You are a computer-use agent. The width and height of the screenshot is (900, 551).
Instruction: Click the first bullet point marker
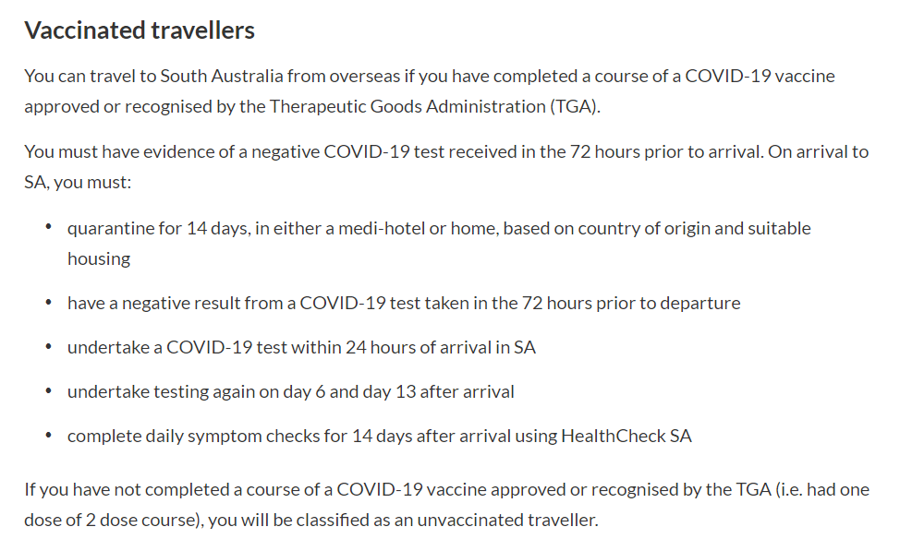(x=49, y=228)
